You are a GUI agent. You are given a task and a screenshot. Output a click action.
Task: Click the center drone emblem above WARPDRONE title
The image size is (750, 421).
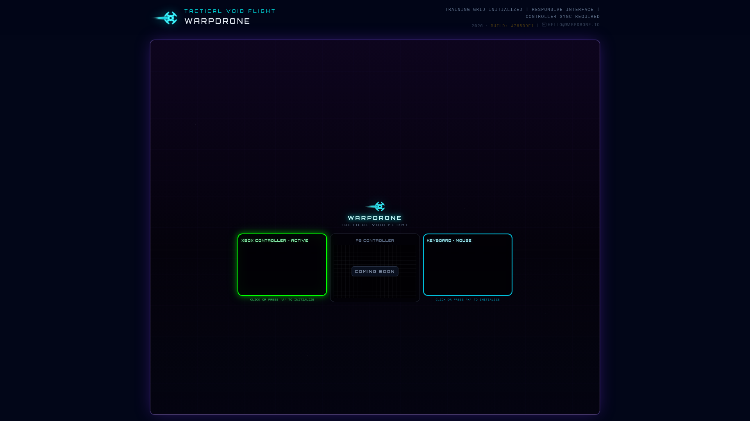[375, 206]
